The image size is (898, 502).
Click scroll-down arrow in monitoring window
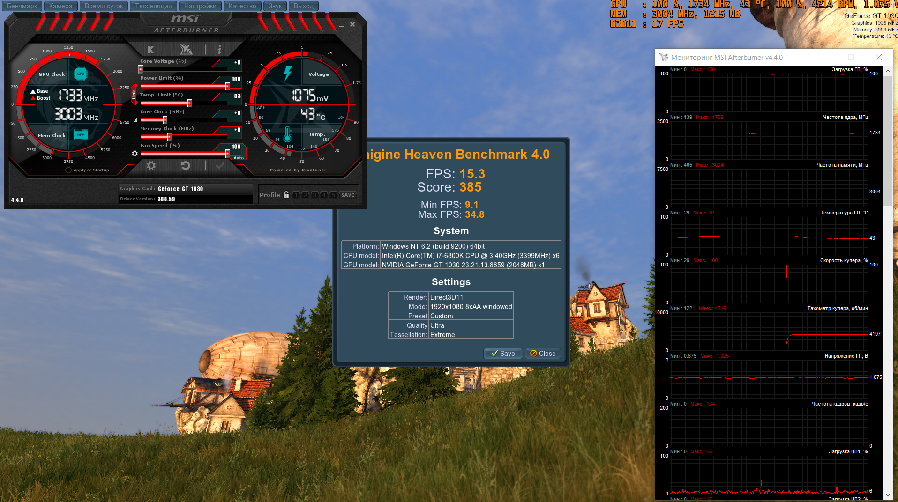888,495
